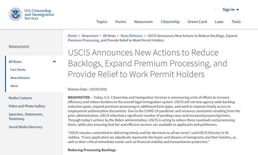Image resolution: width=258 pixels, height=155 pixels.
Task: Follow the Newsroom breadcrumb link
Action: 90,36
